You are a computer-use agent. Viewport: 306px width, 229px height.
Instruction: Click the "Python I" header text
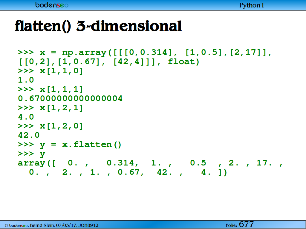(x=251, y=5)
